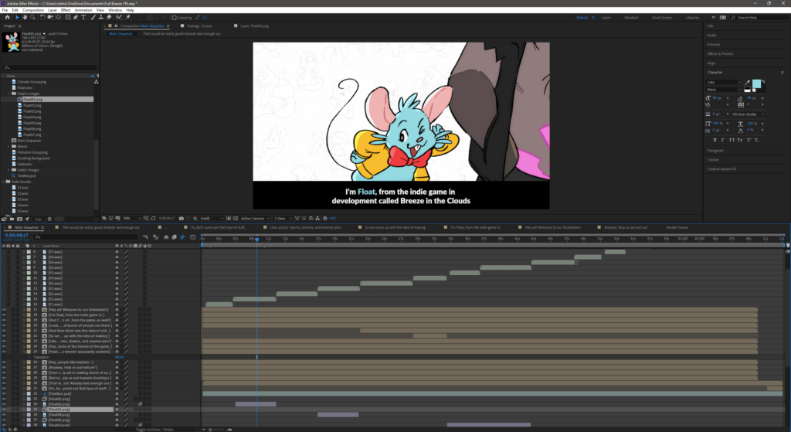Open the File menu
Image resolution: width=791 pixels, height=432 pixels.
point(5,10)
